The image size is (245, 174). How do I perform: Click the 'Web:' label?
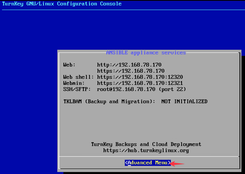69,65
